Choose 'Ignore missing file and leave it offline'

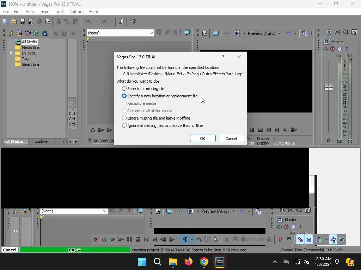point(156,118)
